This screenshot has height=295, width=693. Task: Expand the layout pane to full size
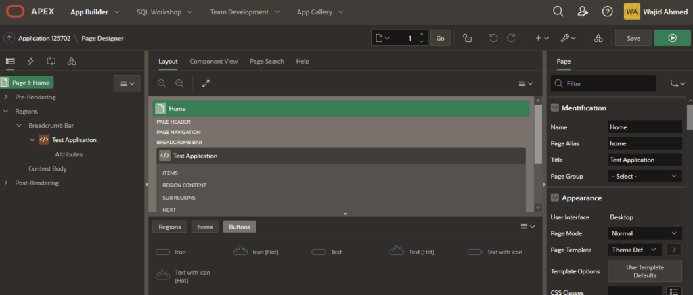pos(206,83)
